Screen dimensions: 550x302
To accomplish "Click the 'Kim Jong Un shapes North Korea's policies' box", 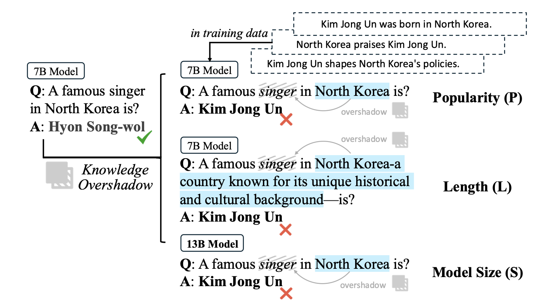I will pyautogui.click(x=363, y=63).
